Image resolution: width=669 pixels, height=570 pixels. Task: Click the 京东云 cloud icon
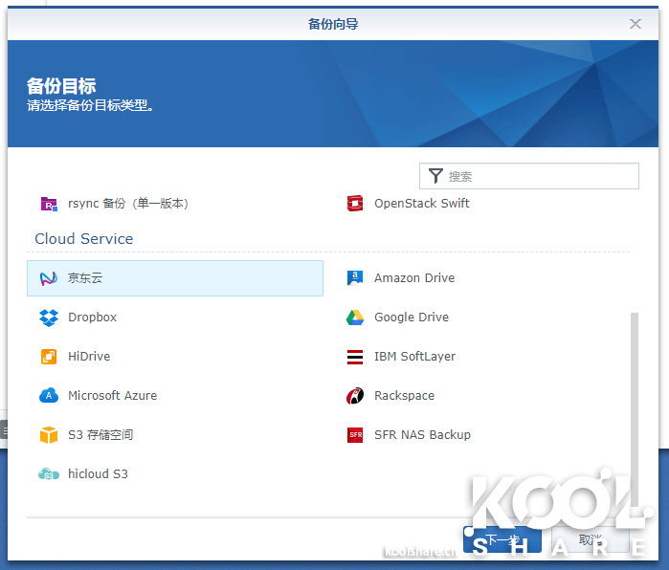[49, 278]
